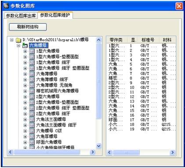This screenshot has width=185, height=168.
Task: Expand the 1型六角螺母 细牙 node
Action: pos(25,63)
